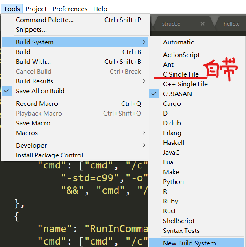Select Syntax Tests build system

click(x=197, y=231)
